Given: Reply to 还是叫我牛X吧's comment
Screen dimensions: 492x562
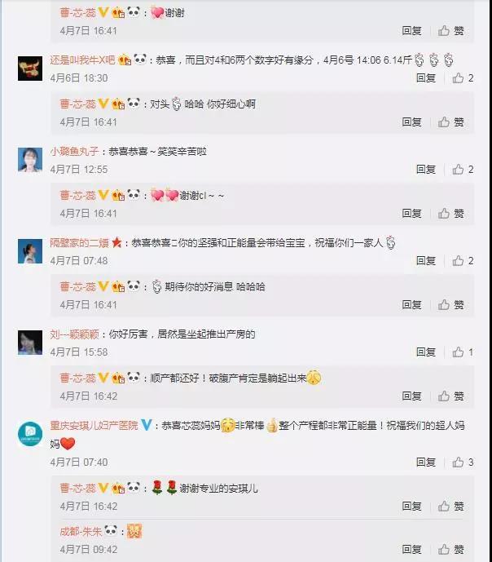Looking at the screenshot, I should (426, 77).
